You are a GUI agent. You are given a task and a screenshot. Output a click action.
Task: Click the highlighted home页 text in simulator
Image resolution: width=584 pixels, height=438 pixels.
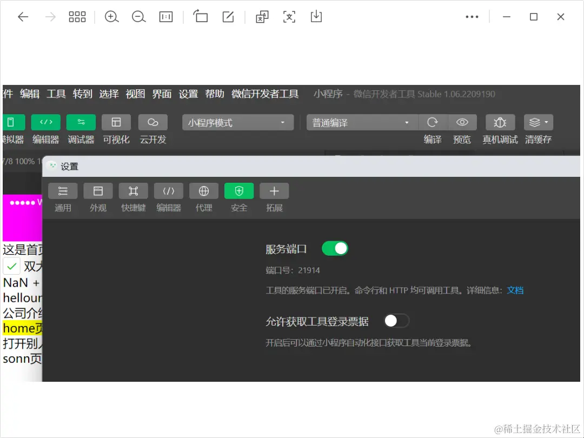click(22, 328)
